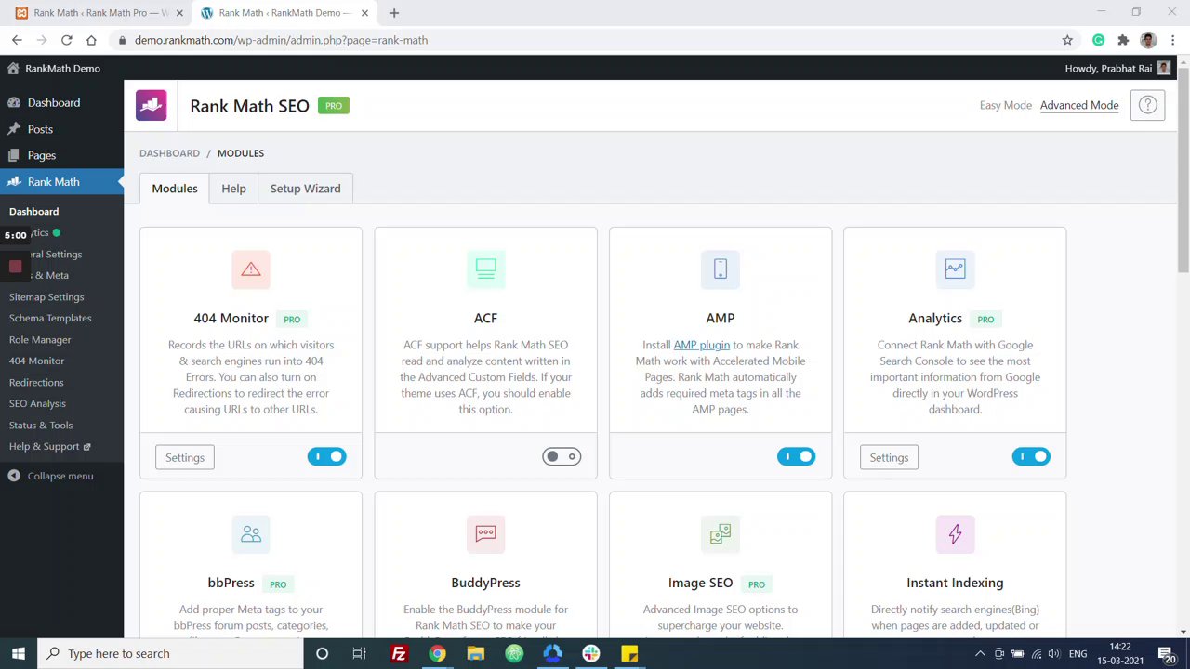1190x669 pixels.
Task: Open FileZilla from the taskbar
Action: pyautogui.click(x=399, y=653)
